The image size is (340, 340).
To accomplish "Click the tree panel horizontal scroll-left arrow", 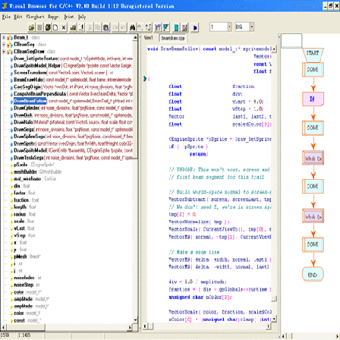I will 3,327.
